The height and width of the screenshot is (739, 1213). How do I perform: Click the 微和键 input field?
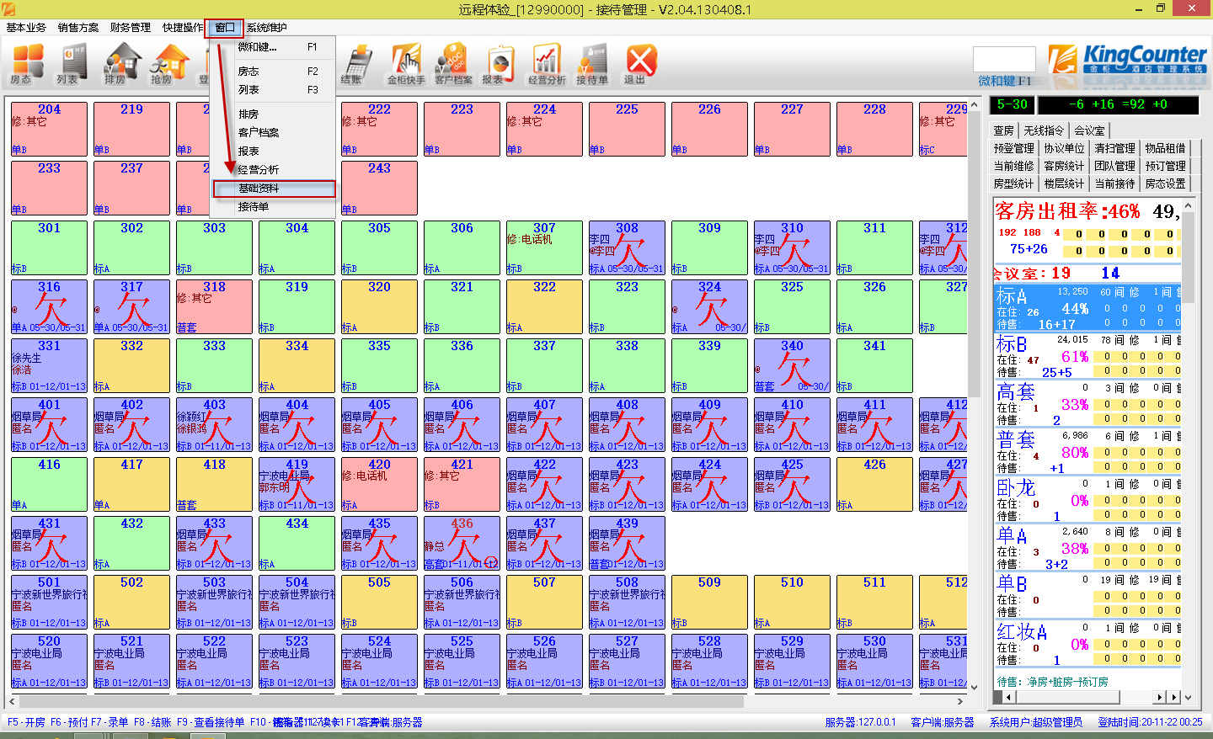click(1003, 60)
